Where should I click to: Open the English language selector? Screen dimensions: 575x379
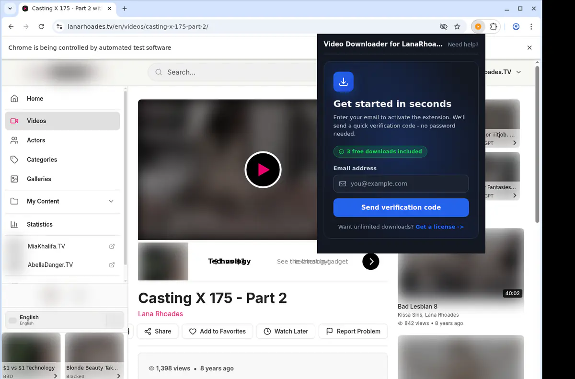pos(64,320)
